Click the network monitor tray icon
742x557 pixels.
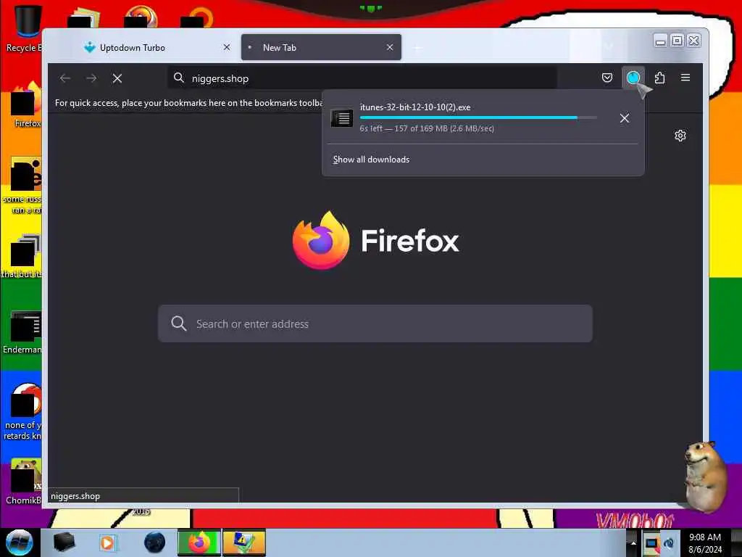[651, 542]
